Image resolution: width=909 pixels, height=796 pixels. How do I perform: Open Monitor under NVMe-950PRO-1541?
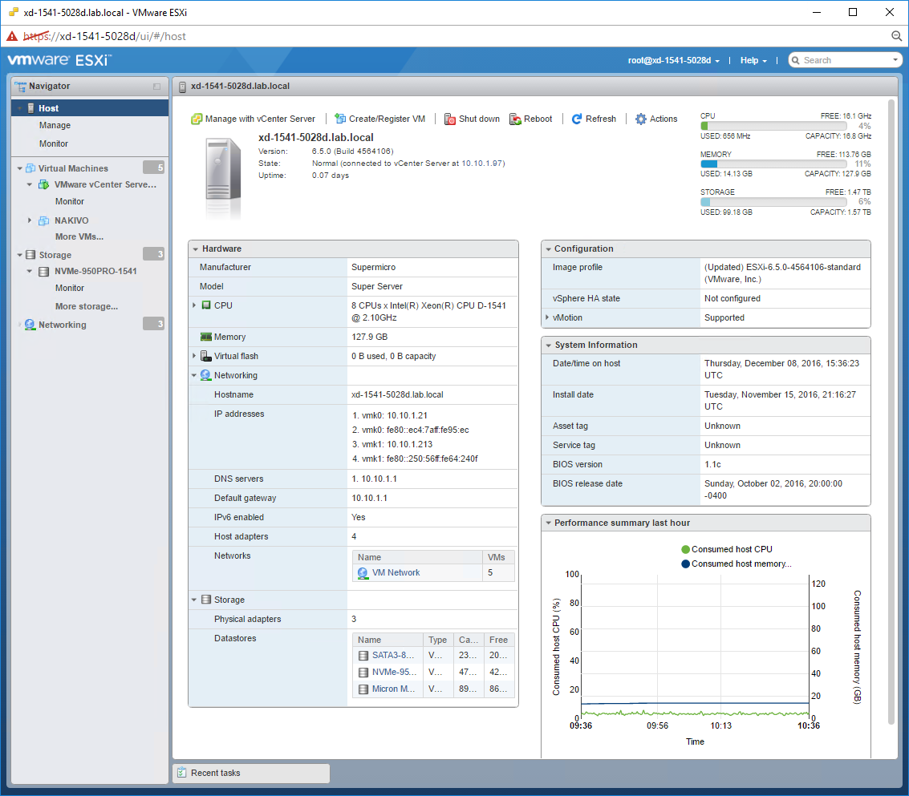[x=70, y=288]
